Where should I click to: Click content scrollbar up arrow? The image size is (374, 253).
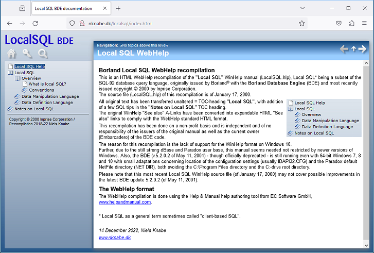point(366,63)
